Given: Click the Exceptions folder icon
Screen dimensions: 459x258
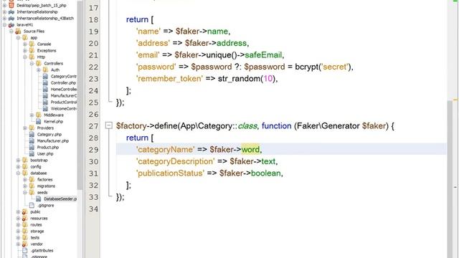Looking at the screenshot, I should (32, 51).
